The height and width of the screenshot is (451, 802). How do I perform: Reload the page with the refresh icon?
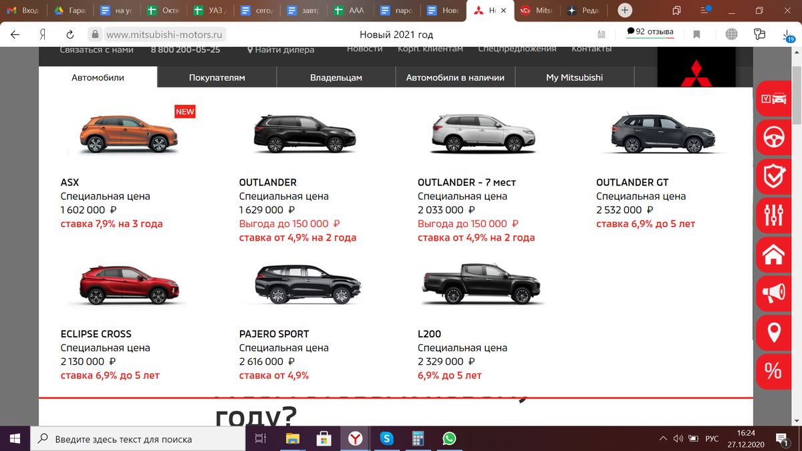pyautogui.click(x=70, y=35)
